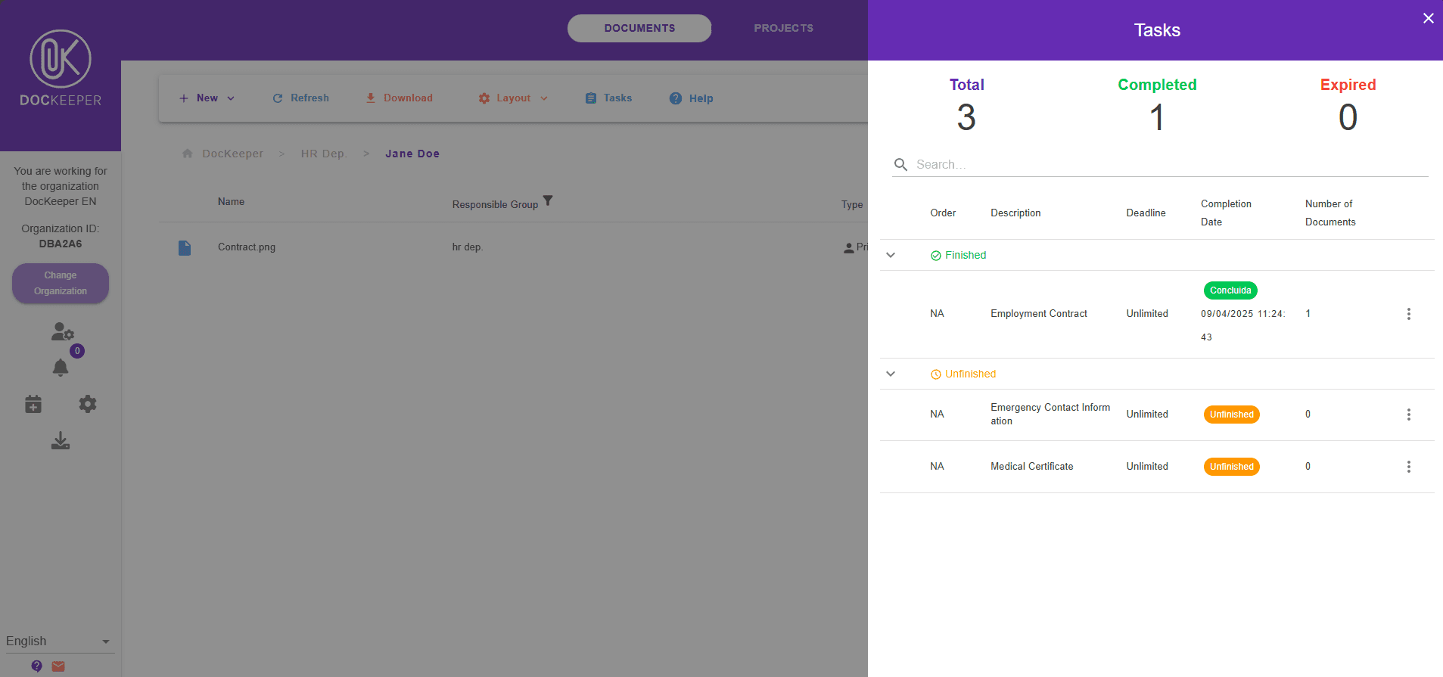Click Download in the toolbar
1443x677 pixels.
pyautogui.click(x=400, y=98)
